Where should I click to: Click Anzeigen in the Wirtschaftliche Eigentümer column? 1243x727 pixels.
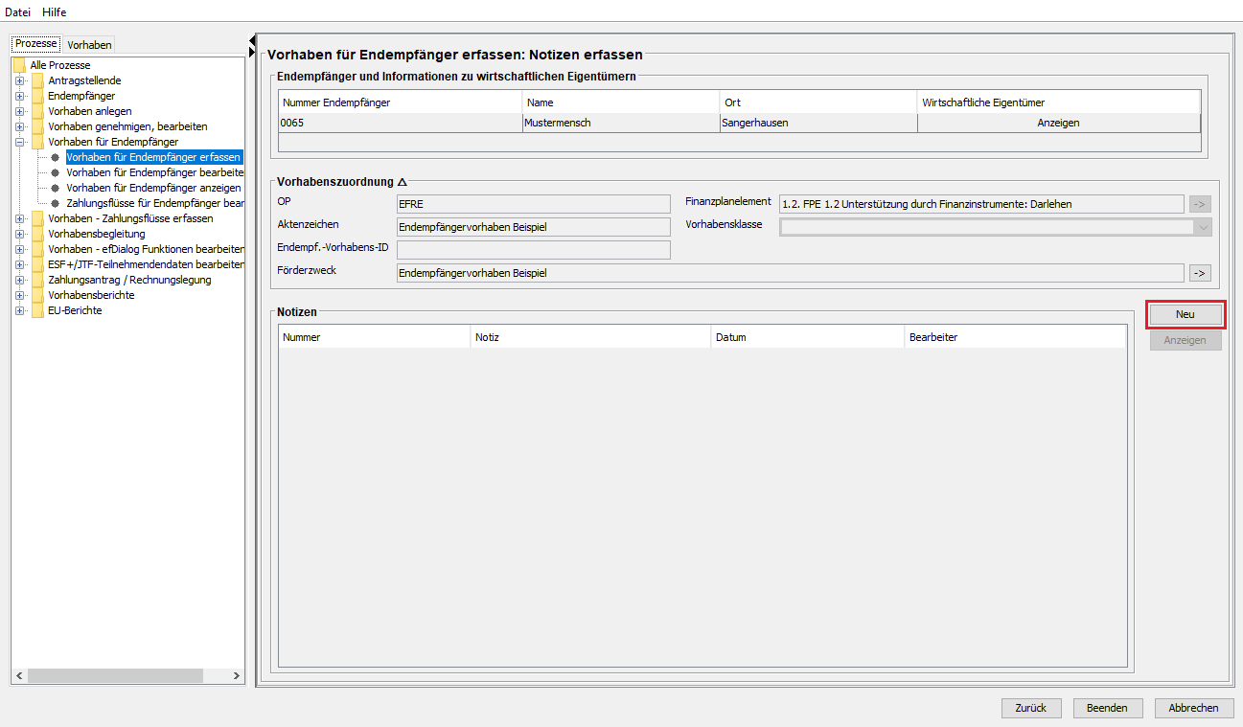pyautogui.click(x=1058, y=123)
